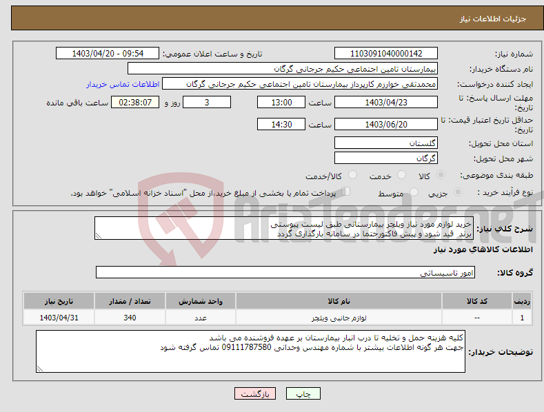Click the نام کالا column header
544x412 pixels.
[339, 301]
